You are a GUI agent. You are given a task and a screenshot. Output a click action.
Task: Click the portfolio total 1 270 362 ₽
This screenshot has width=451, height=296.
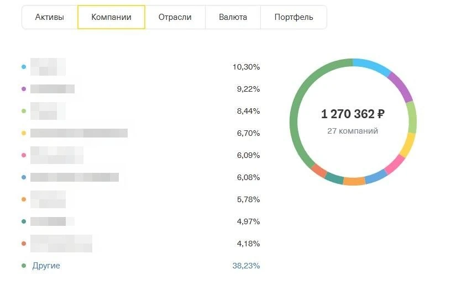(353, 114)
